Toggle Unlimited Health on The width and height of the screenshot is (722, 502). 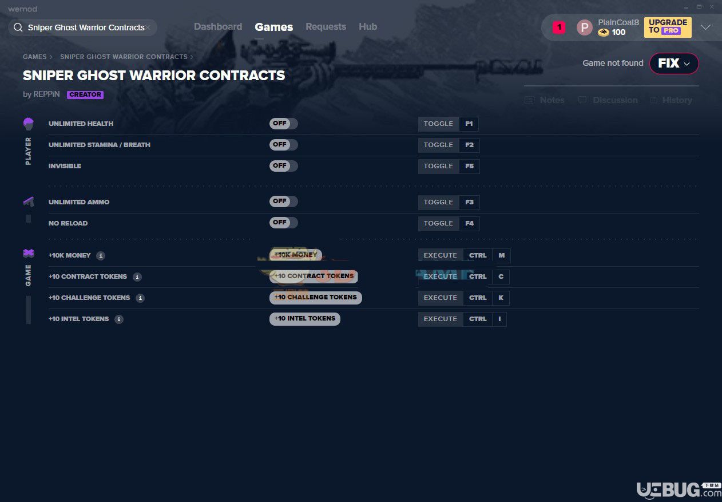pos(284,124)
